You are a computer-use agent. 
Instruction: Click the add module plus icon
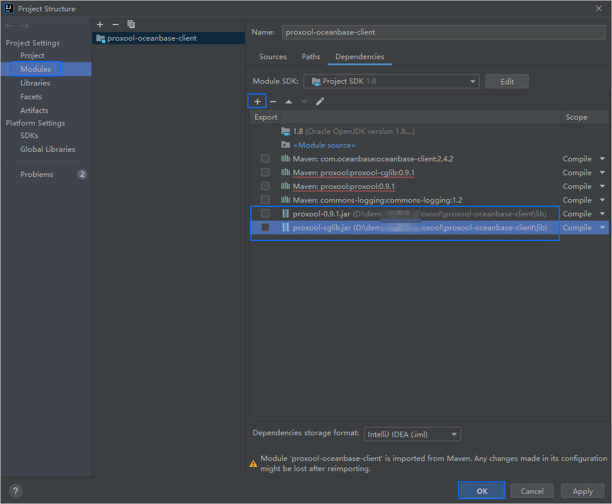point(100,25)
